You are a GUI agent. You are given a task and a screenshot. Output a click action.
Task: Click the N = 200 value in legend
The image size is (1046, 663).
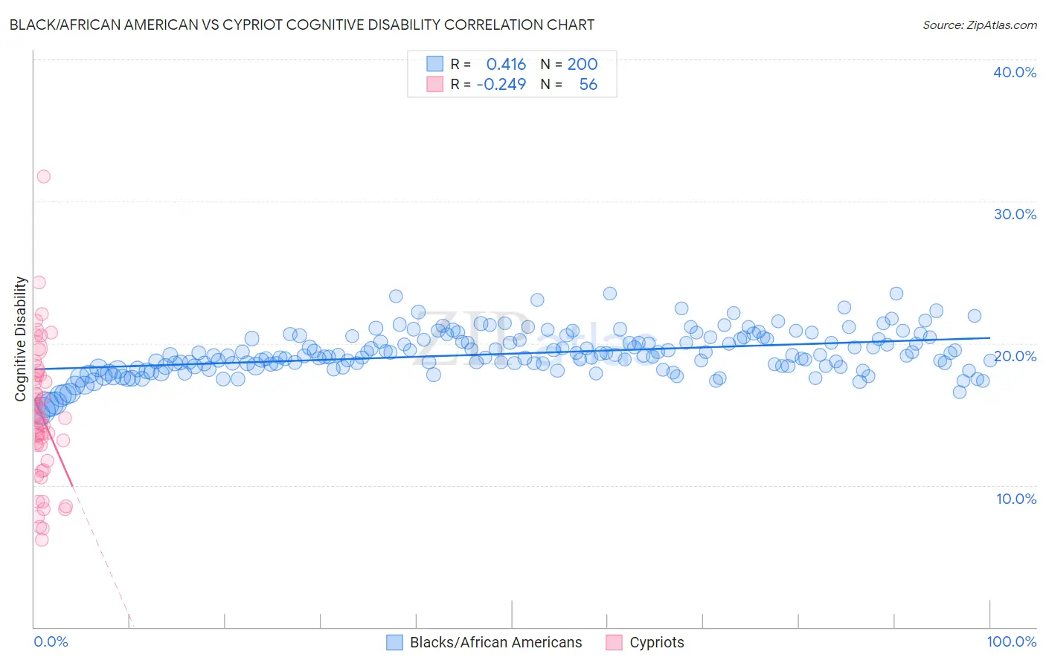tap(569, 64)
